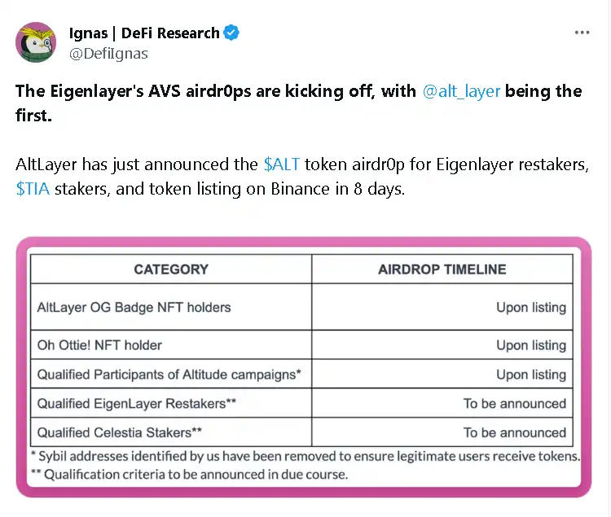Screen dimensions: 611x517
Task: Click the @DefiIgnas handle
Action: coord(108,54)
